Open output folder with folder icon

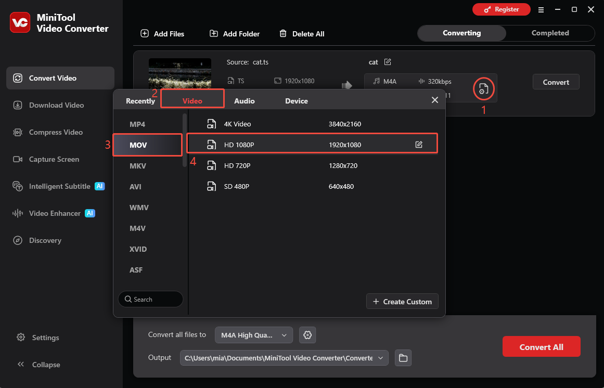(x=403, y=358)
